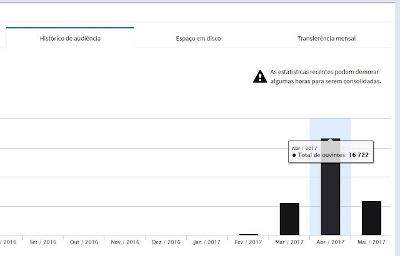This screenshot has width=400, height=256.
Task: Select the Mar / 2017 bar
Action: [x=289, y=219]
